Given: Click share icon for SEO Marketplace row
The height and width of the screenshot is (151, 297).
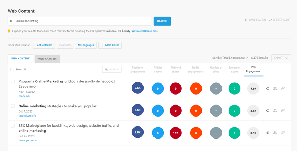Looking at the screenshot, I should pos(267,133).
